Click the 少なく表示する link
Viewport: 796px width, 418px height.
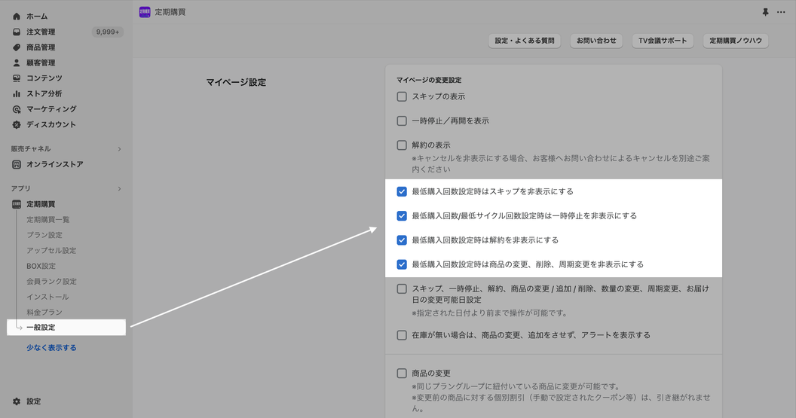pos(51,348)
